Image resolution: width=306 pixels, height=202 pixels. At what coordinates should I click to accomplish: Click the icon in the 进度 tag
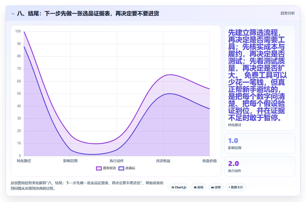coord(213,187)
